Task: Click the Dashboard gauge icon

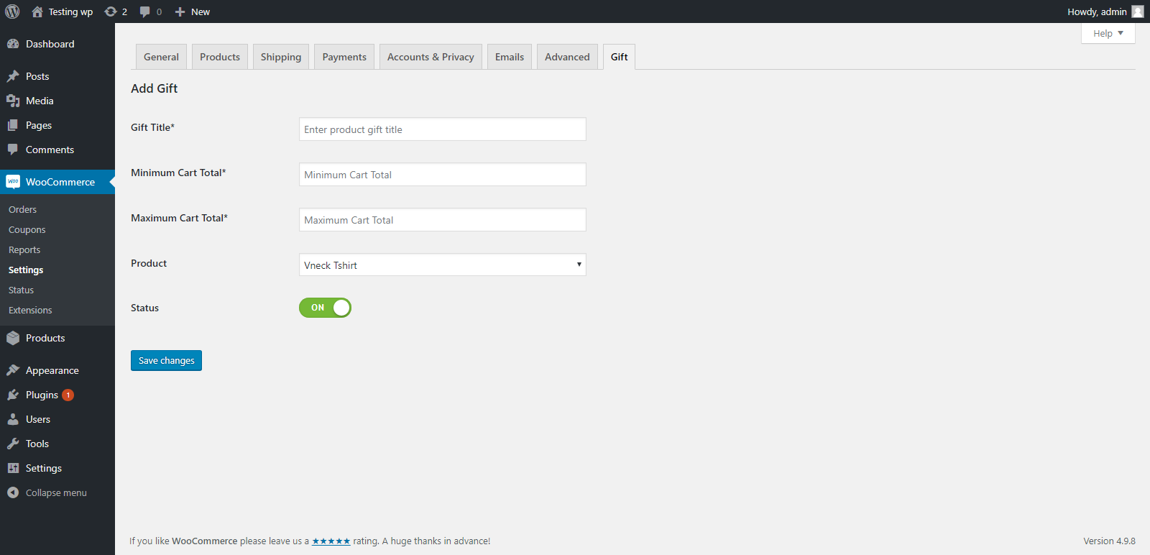Action: click(x=13, y=44)
